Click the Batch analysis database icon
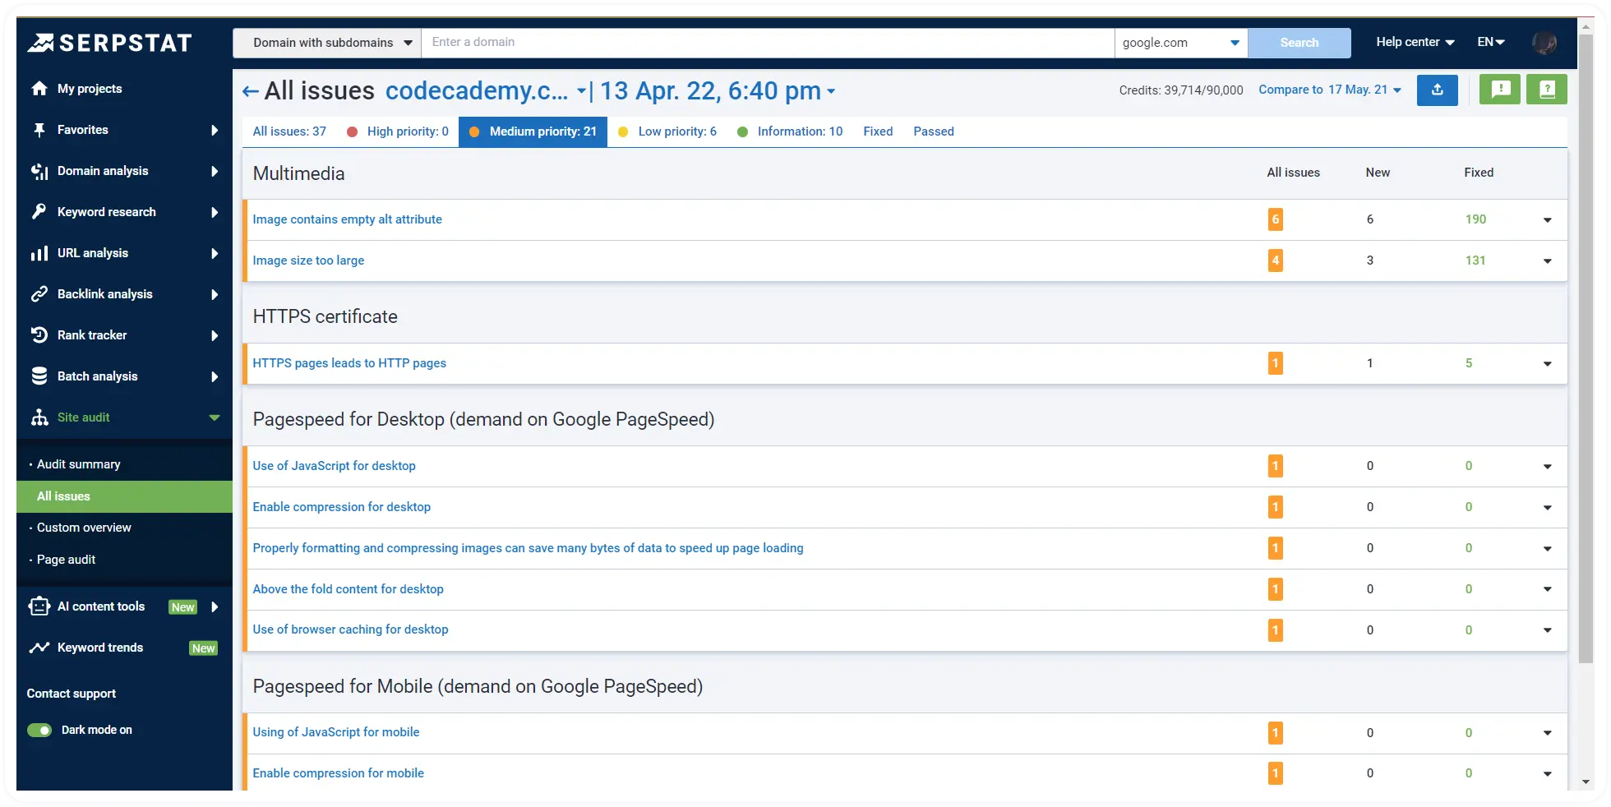 [x=39, y=376]
